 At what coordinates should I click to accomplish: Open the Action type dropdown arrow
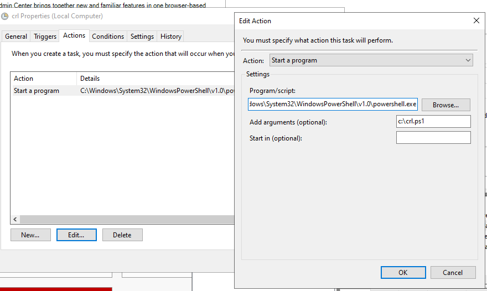click(468, 60)
